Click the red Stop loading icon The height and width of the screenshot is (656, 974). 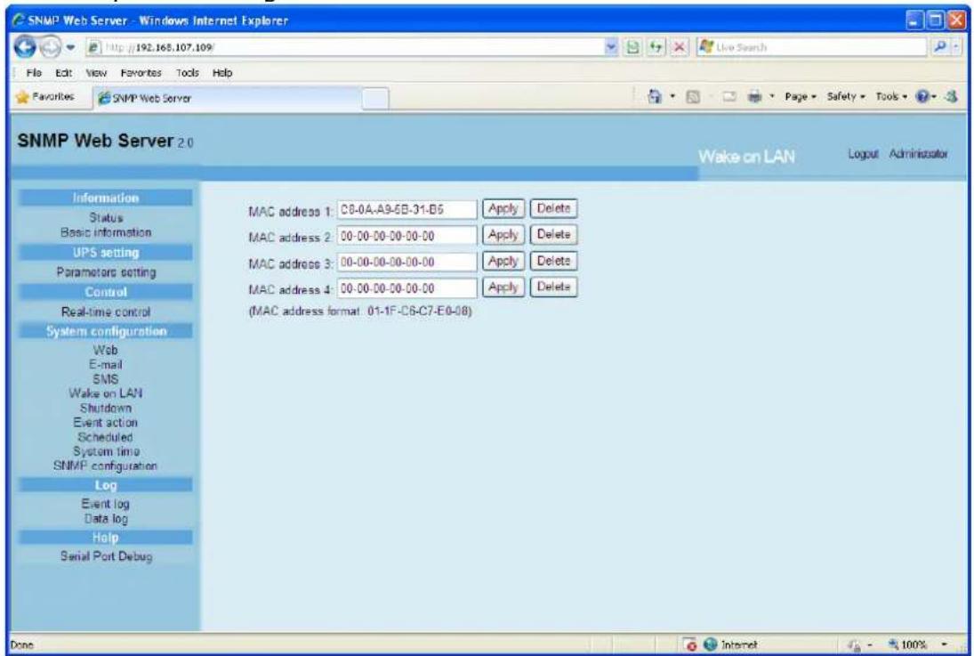tap(680, 47)
